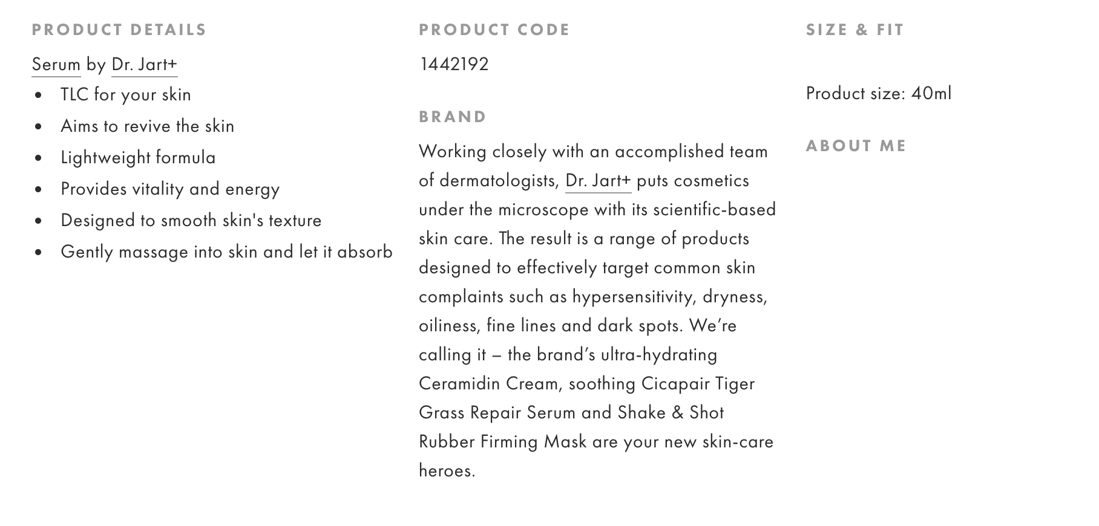Click the Product size: 40ml text
Viewport: 1099px width, 526px height.
coord(878,93)
